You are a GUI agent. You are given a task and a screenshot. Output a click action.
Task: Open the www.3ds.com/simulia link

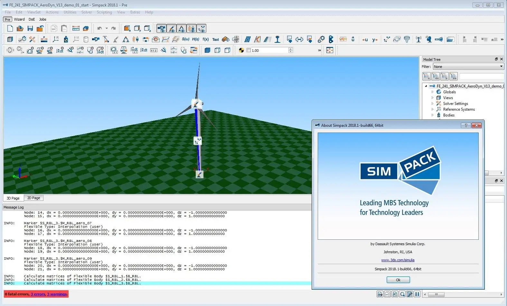(x=398, y=260)
